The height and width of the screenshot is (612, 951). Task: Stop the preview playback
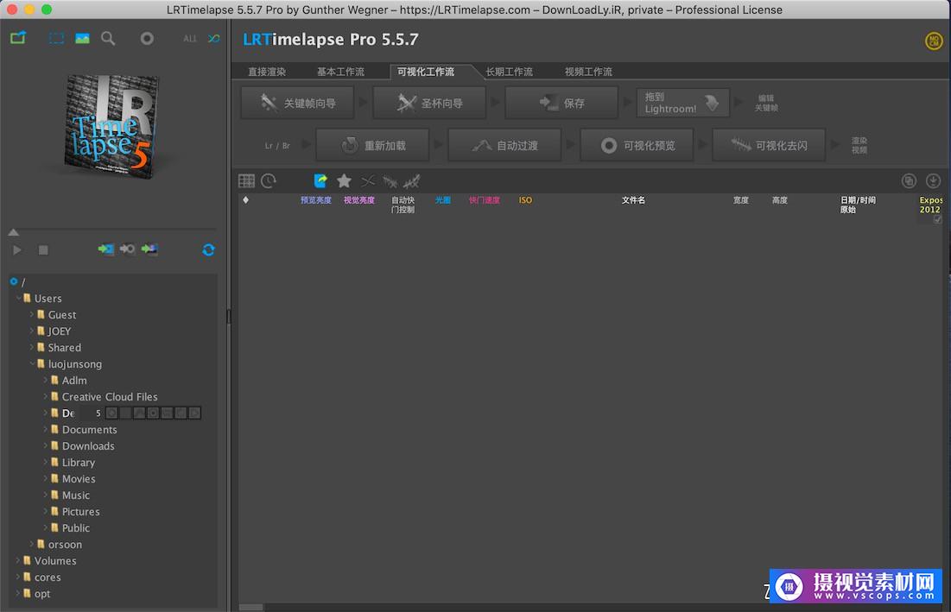click(43, 249)
